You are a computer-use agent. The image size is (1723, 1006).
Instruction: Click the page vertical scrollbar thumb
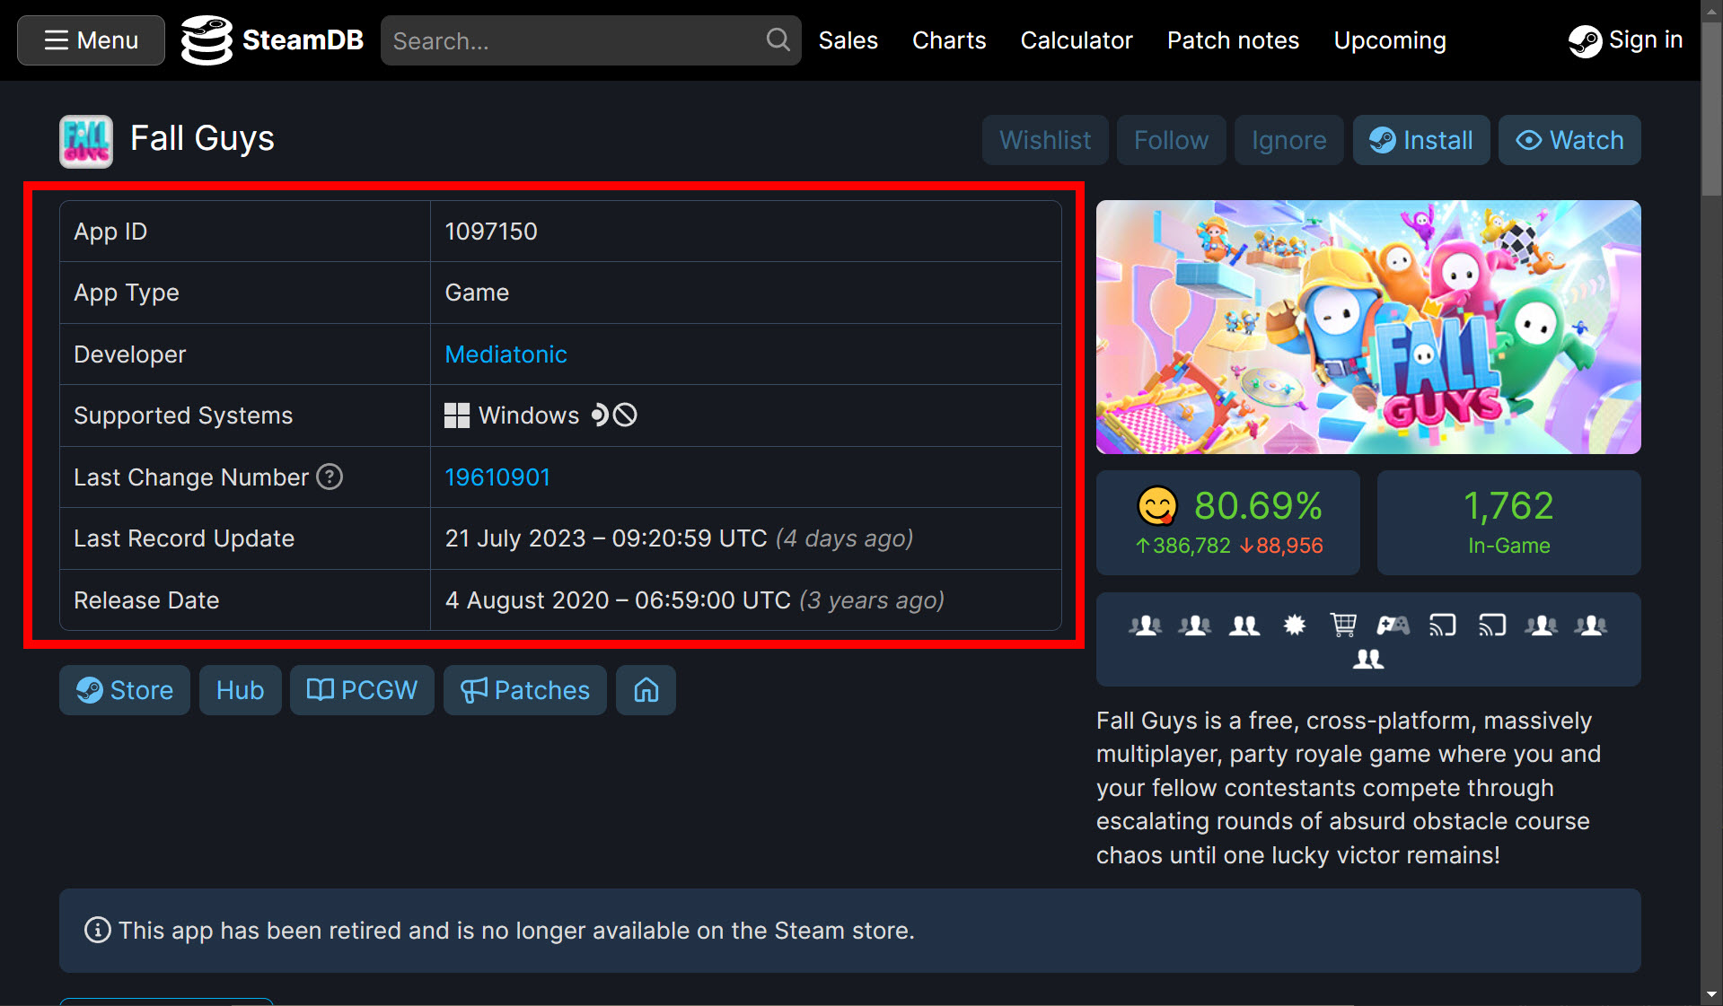click(x=1711, y=108)
